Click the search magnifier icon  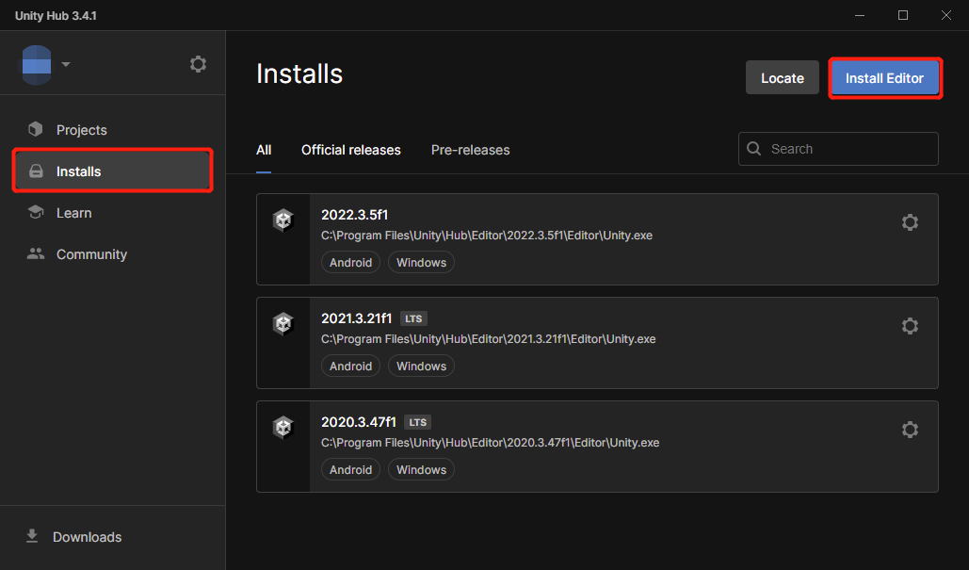pyautogui.click(x=754, y=149)
